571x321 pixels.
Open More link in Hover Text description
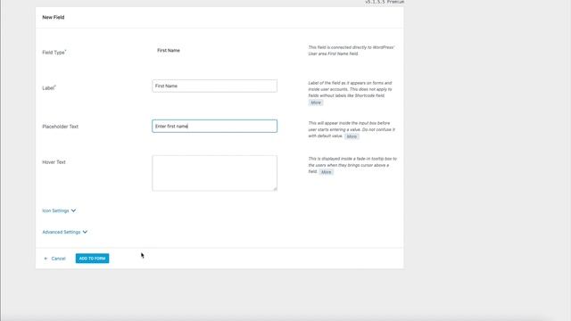tap(327, 172)
